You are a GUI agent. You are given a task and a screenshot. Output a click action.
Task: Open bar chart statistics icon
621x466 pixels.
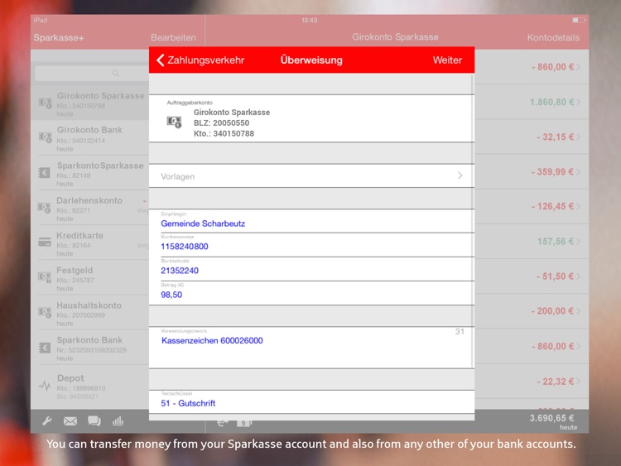point(118,420)
